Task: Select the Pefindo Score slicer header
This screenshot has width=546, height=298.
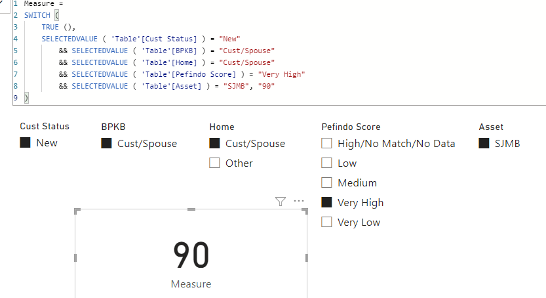Action: [x=351, y=127]
